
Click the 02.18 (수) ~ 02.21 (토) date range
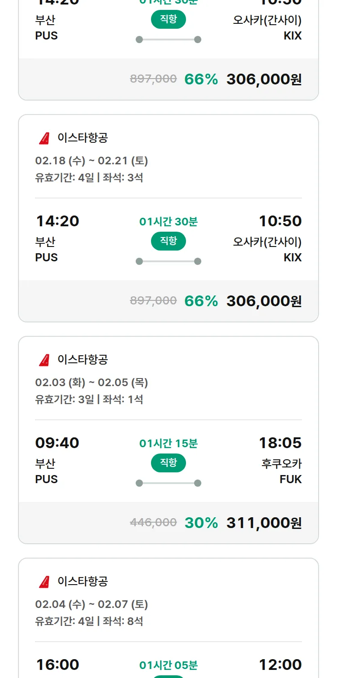92,161
